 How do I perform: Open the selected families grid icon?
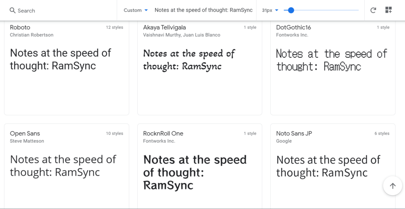click(x=388, y=10)
